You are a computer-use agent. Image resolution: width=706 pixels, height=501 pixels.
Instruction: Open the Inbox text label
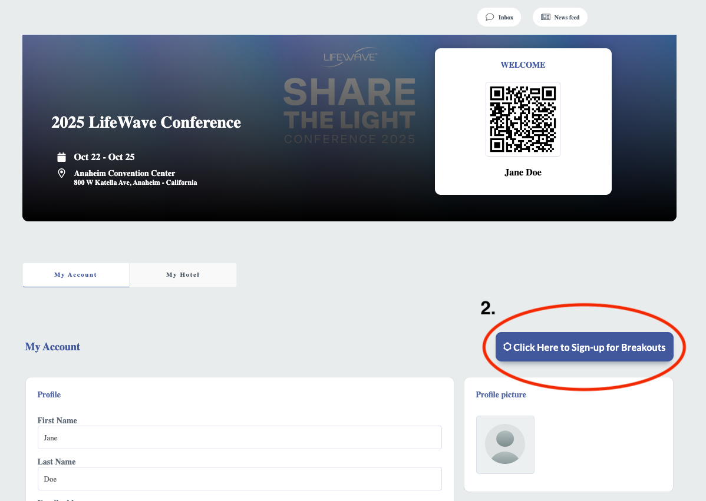(x=506, y=18)
